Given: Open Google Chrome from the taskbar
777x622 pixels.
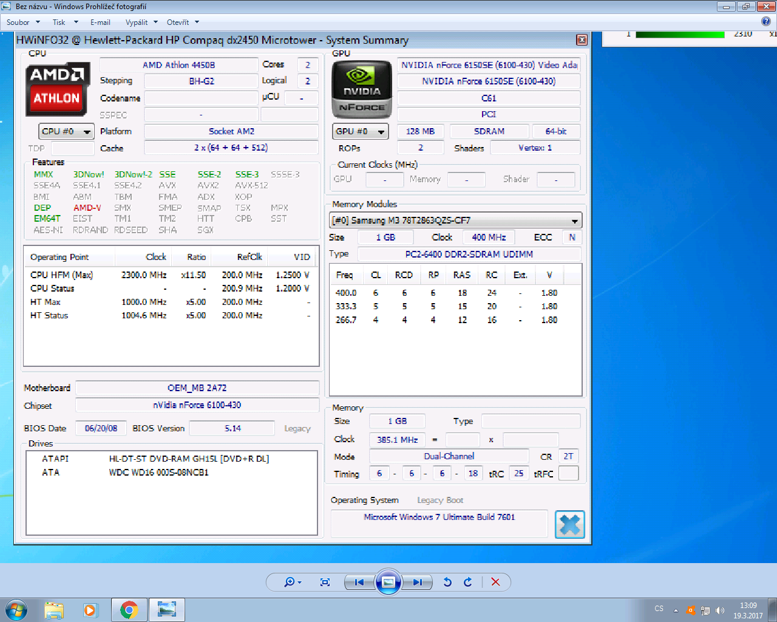Looking at the screenshot, I should tap(129, 610).
